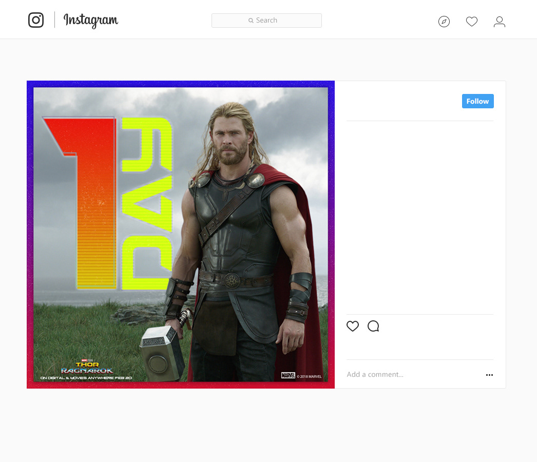Click the Instagram camera logo icon

click(36, 20)
